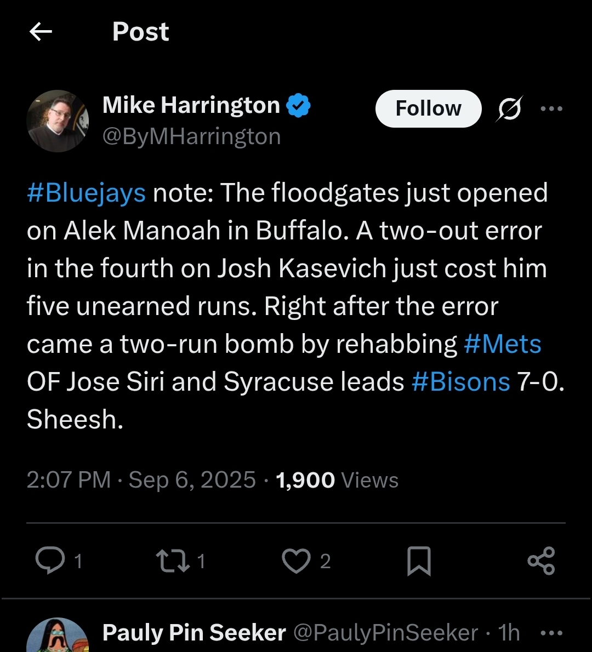Tap the share icon

541,561
